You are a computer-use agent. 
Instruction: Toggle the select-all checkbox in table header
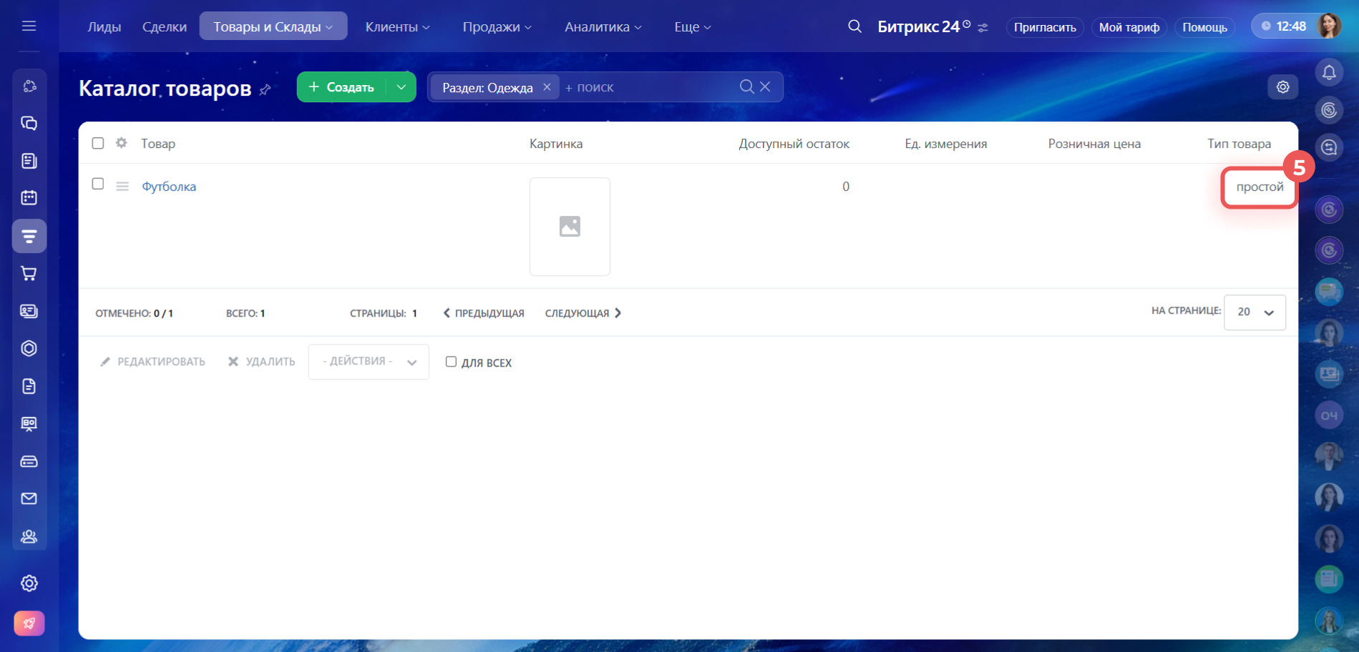click(98, 143)
